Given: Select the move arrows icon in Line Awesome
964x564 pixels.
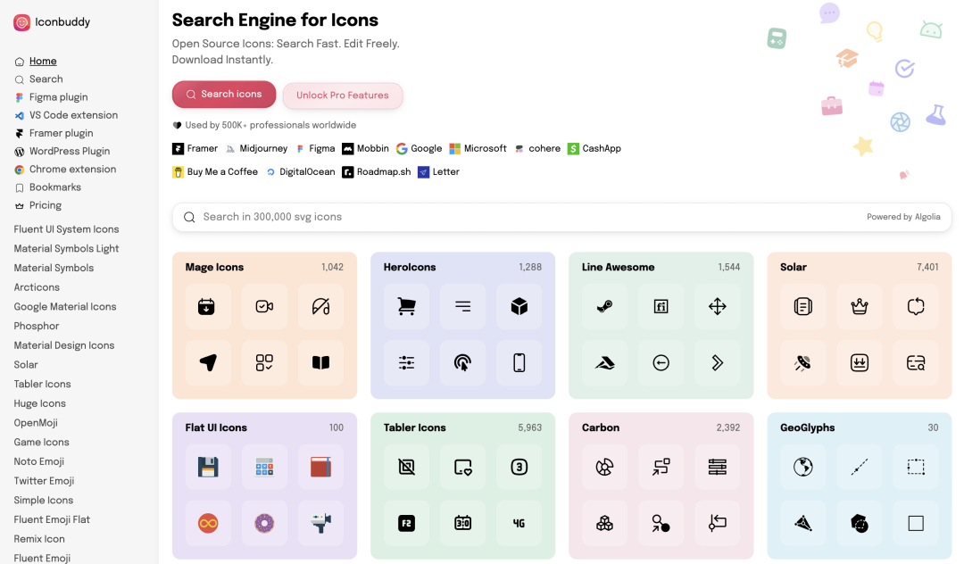Looking at the screenshot, I should click(x=718, y=306).
